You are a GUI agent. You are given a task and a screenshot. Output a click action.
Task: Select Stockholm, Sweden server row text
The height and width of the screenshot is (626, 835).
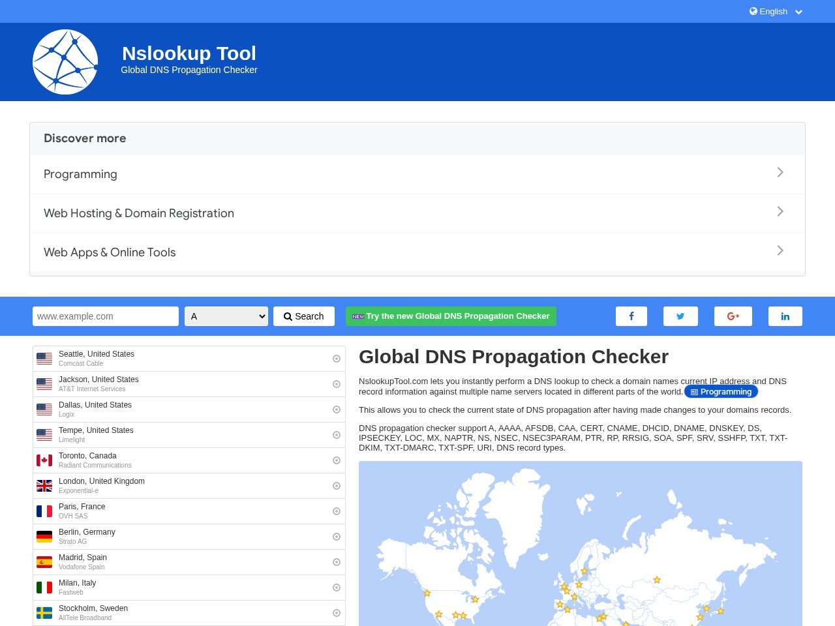pyautogui.click(x=93, y=608)
